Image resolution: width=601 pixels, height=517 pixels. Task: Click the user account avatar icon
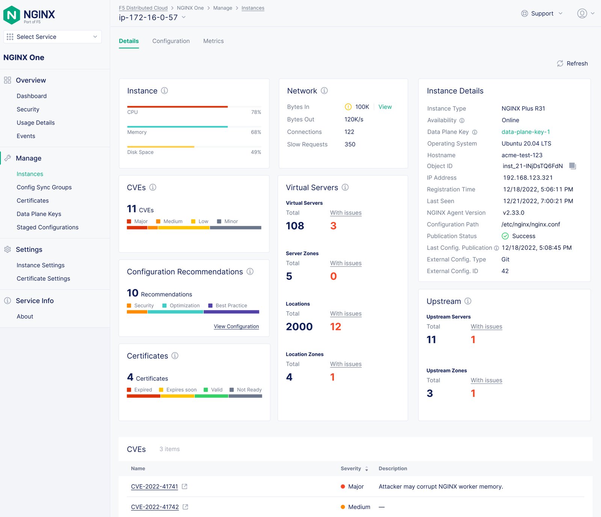coord(582,14)
